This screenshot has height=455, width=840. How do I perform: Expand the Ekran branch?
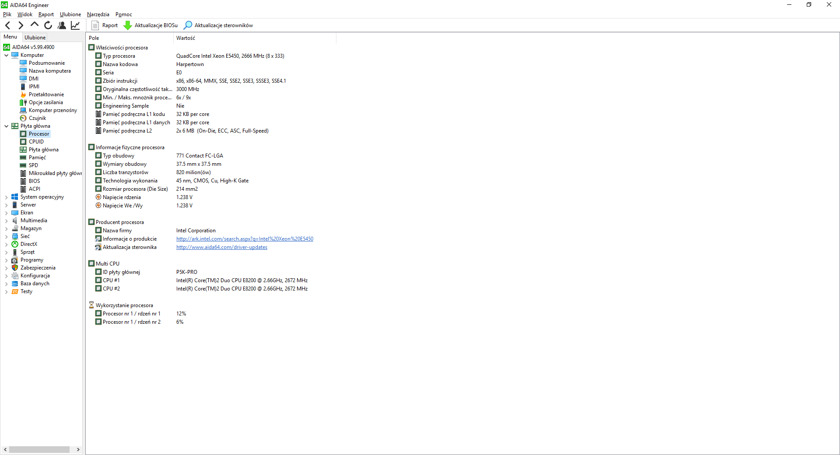pos(6,213)
